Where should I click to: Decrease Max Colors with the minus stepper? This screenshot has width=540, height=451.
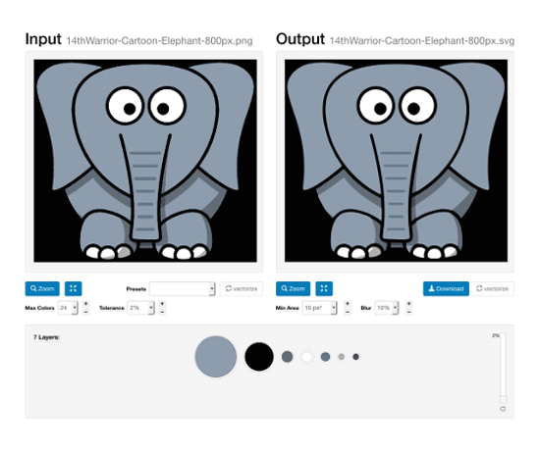[85, 312]
